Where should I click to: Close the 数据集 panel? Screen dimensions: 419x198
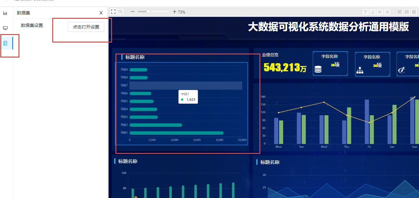[x=101, y=13]
